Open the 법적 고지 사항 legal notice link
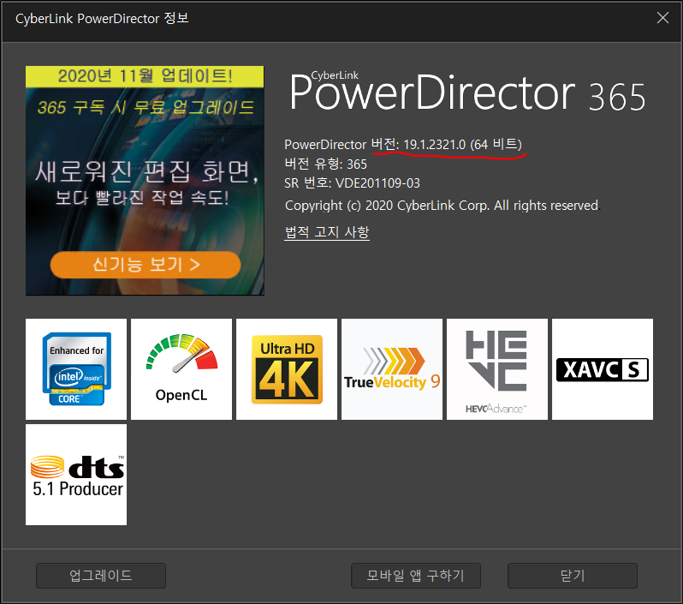Image resolution: width=683 pixels, height=604 pixels. pos(327,231)
